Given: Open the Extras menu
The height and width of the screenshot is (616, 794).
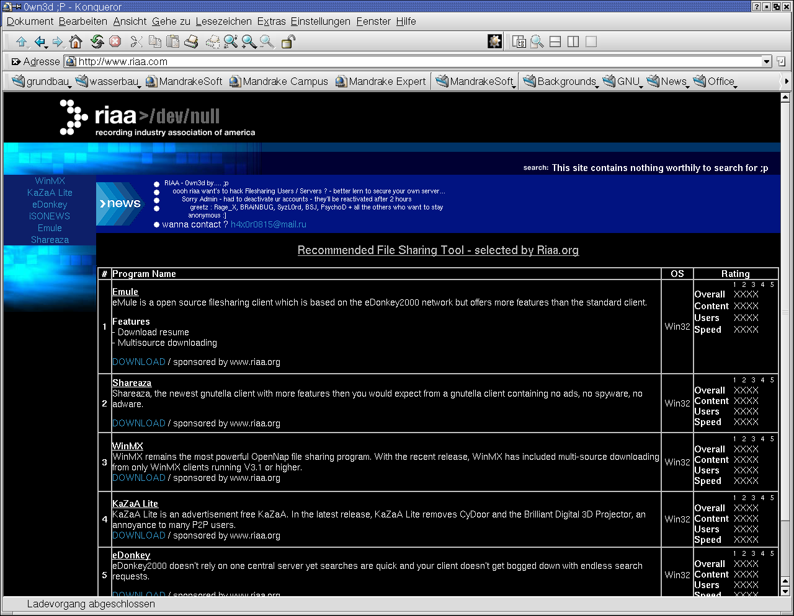Looking at the screenshot, I should point(271,21).
